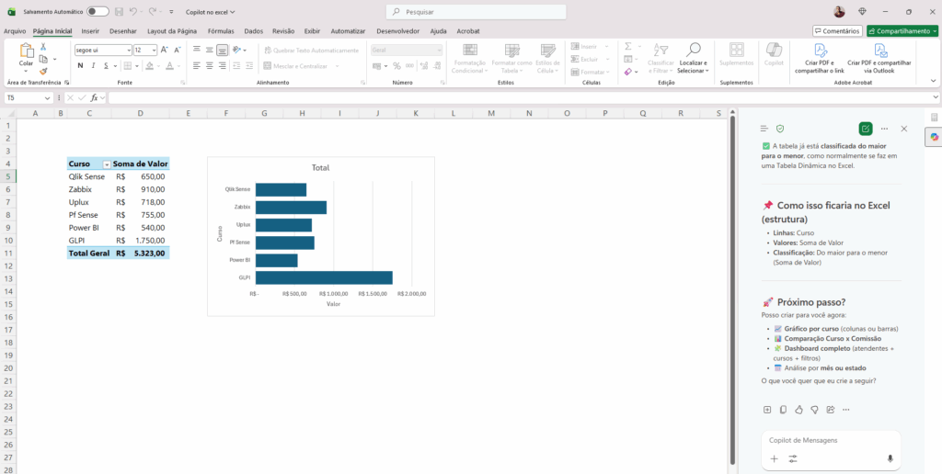
Task: Open the Curso filter dropdown in pivot table
Action: (x=106, y=164)
